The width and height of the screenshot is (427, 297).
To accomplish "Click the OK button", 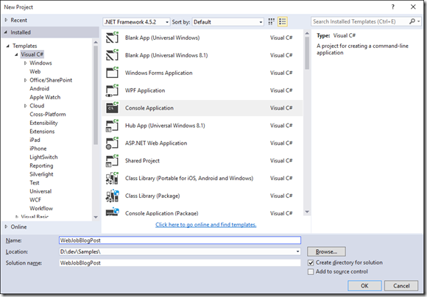I will click(x=364, y=285).
